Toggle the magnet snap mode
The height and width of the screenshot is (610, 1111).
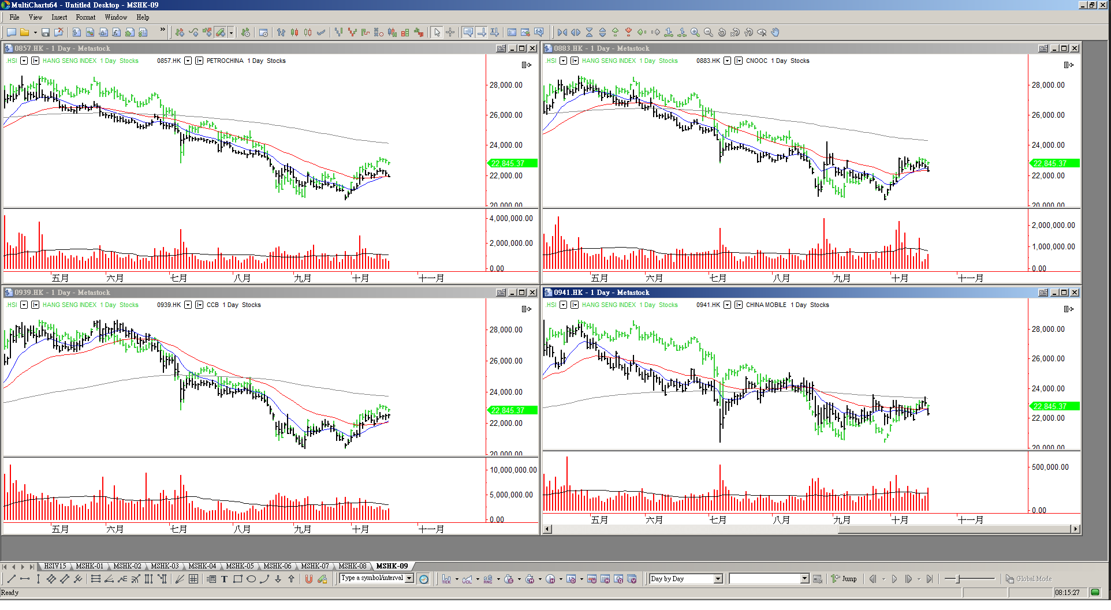click(x=309, y=579)
